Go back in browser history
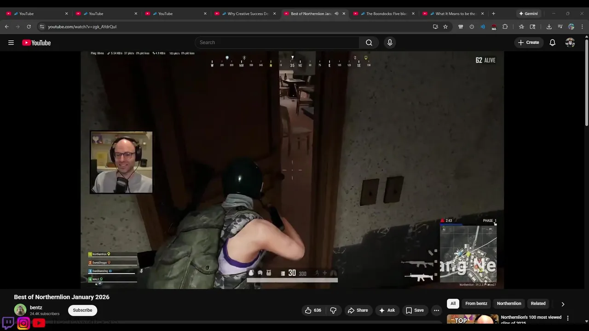 pos(7,27)
